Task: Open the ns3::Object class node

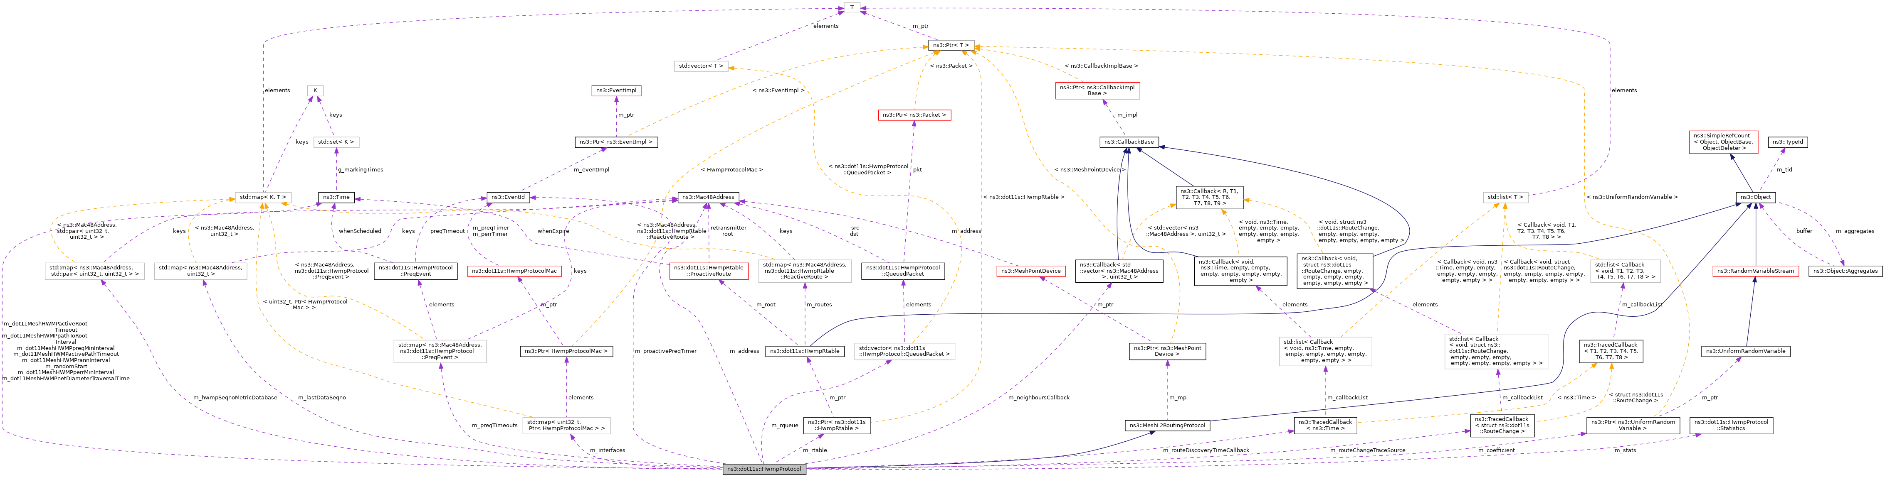Action: point(1756,197)
